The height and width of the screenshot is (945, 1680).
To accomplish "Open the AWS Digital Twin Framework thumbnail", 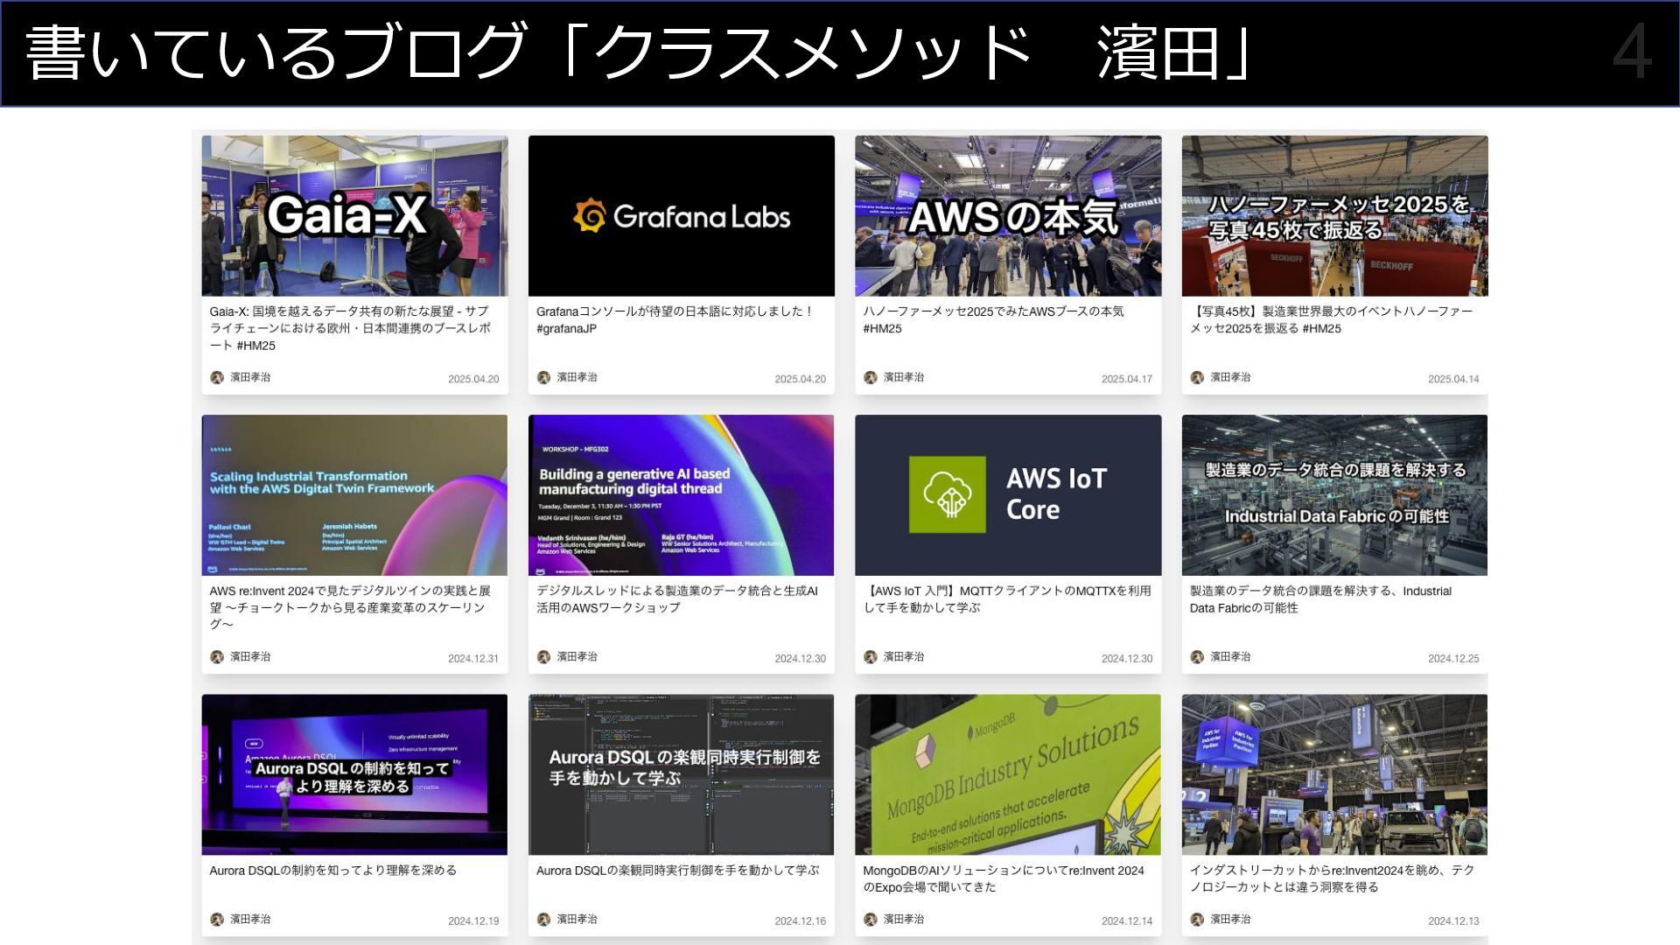I will tap(354, 494).
